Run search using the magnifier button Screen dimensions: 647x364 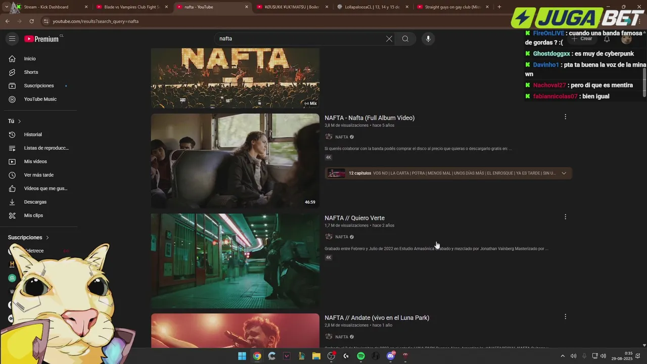pyautogui.click(x=405, y=39)
